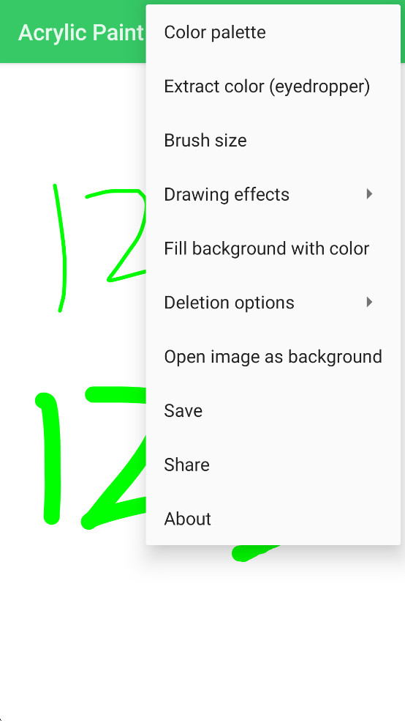Open the Drawing effects submenu
The width and height of the screenshot is (405, 721).
273,194
